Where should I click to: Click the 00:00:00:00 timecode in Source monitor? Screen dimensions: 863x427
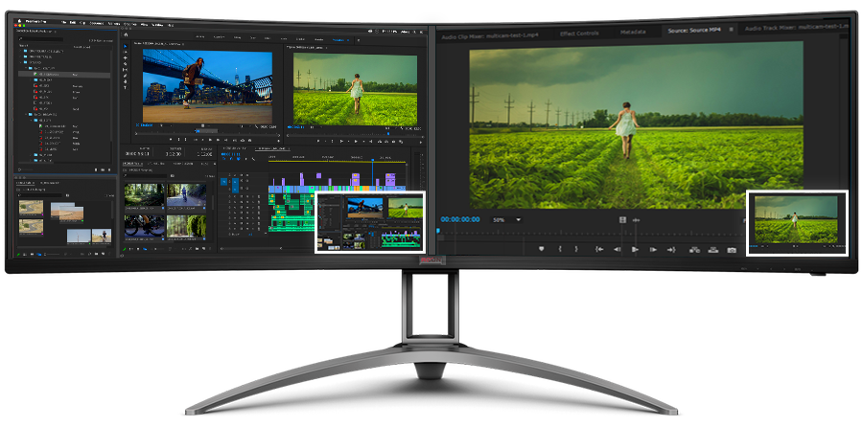461,219
